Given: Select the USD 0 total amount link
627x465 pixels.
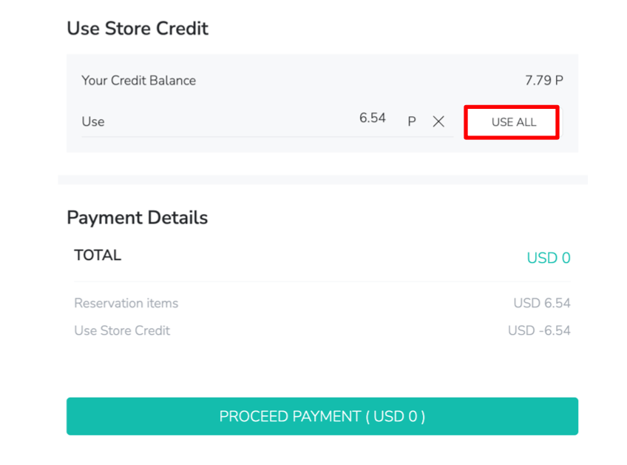Looking at the screenshot, I should pyautogui.click(x=548, y=257).
